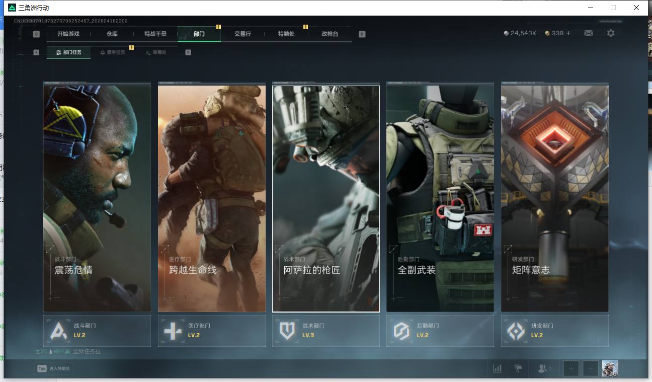This screenshot has height=382, width=652.
Task: Click the notification badge on 特勤处 tab
Action: tap(305, 27)
